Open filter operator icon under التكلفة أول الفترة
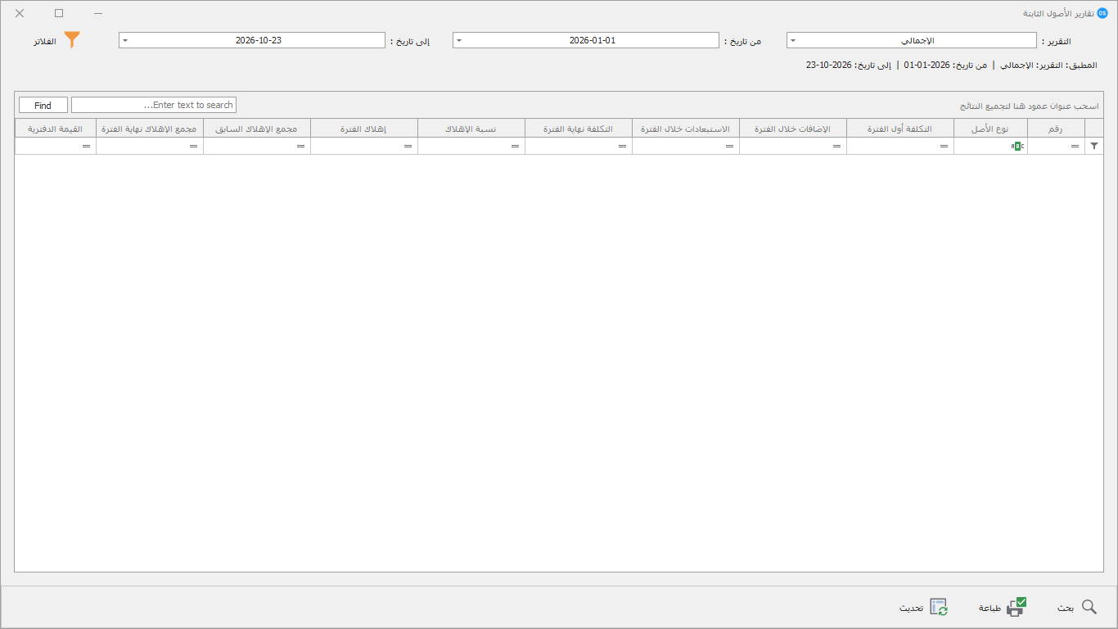The height and width of the screenshot is (629, 1118). click(944, 146)
